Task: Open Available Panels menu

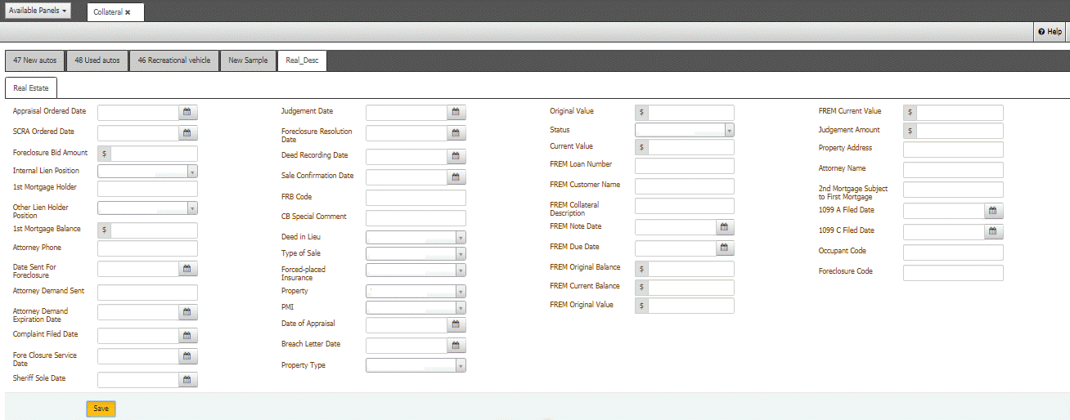Action: (x=38, y=11)
